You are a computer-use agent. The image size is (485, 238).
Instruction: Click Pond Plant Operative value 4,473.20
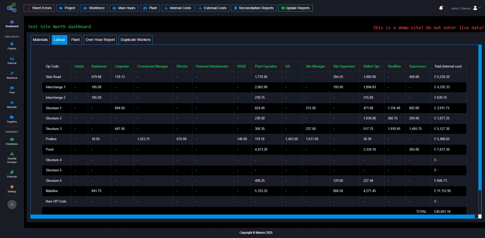(x=261, y=149)
